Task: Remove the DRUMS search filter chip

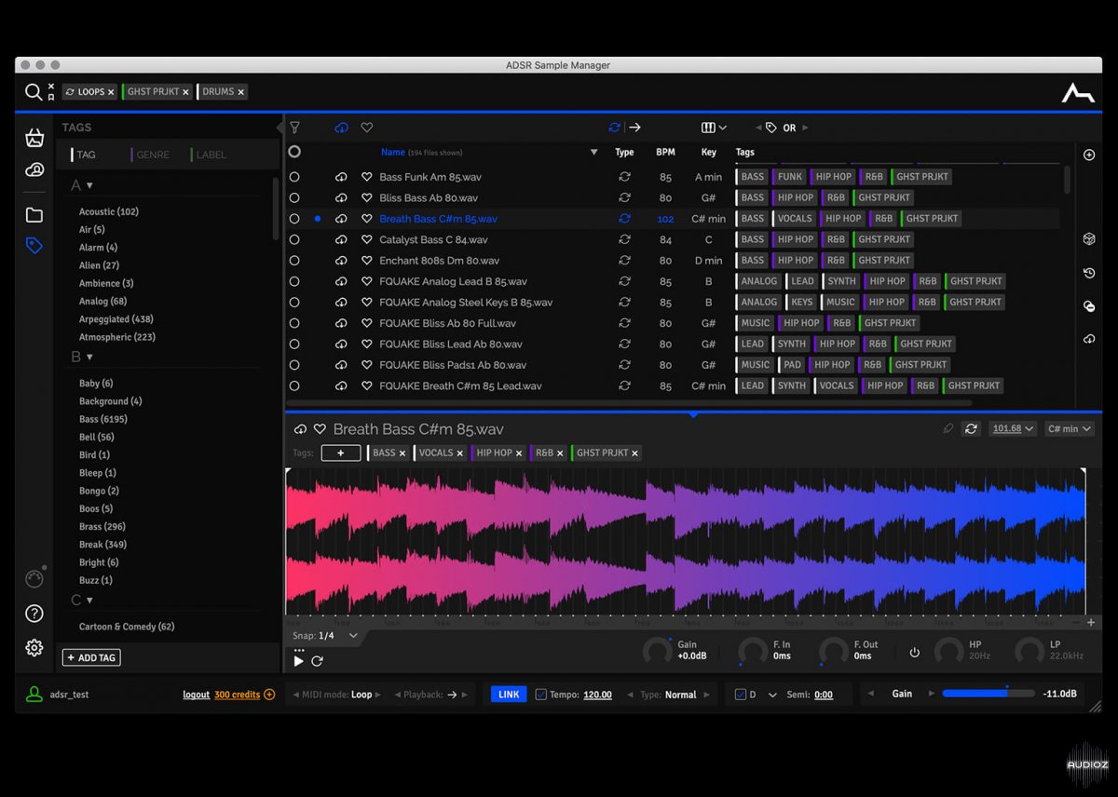Action: 240,92
